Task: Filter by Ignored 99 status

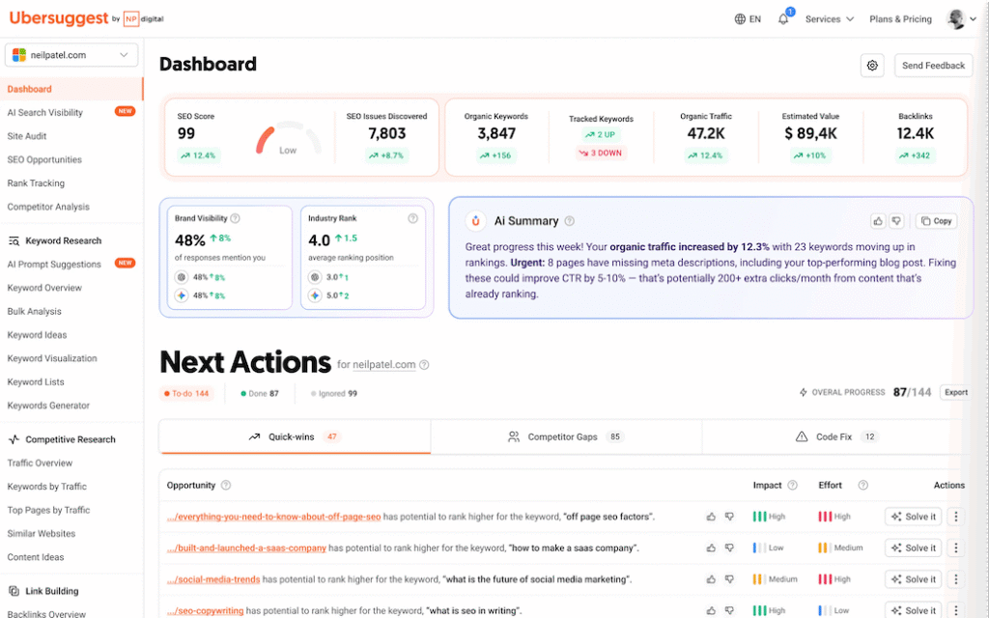Action: pyautogui.click(x=334, y=394)
